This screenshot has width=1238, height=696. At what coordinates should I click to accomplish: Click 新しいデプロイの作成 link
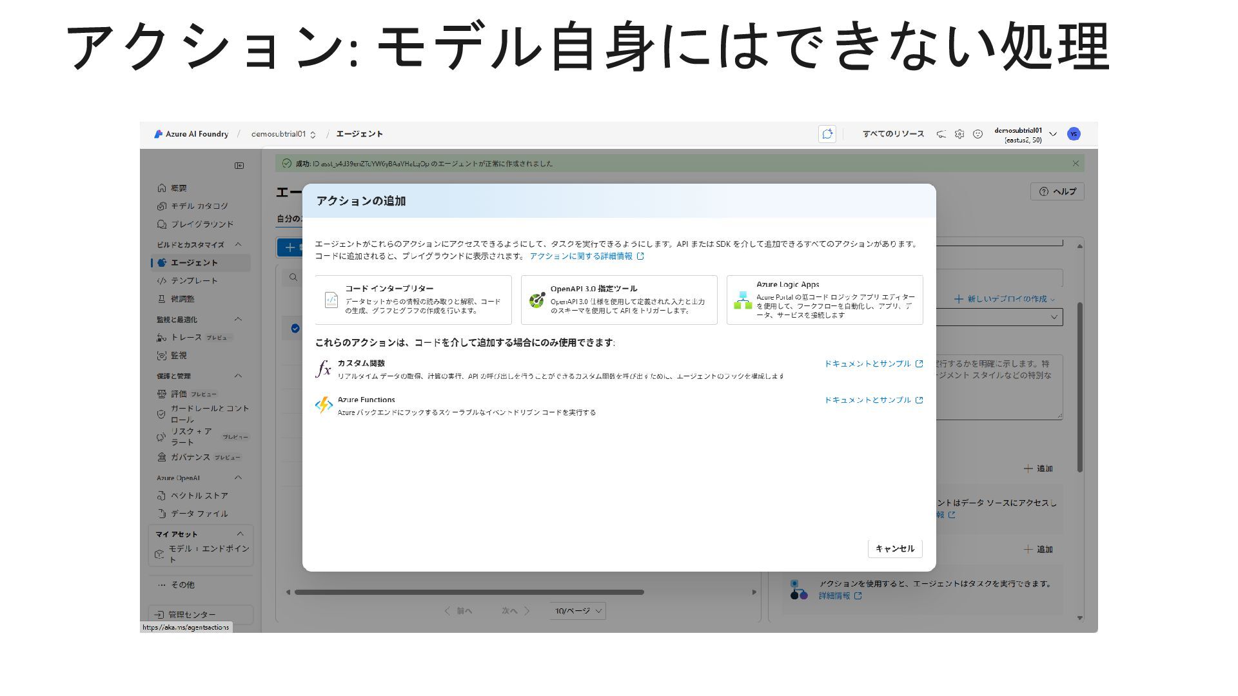click(1005, 299)
